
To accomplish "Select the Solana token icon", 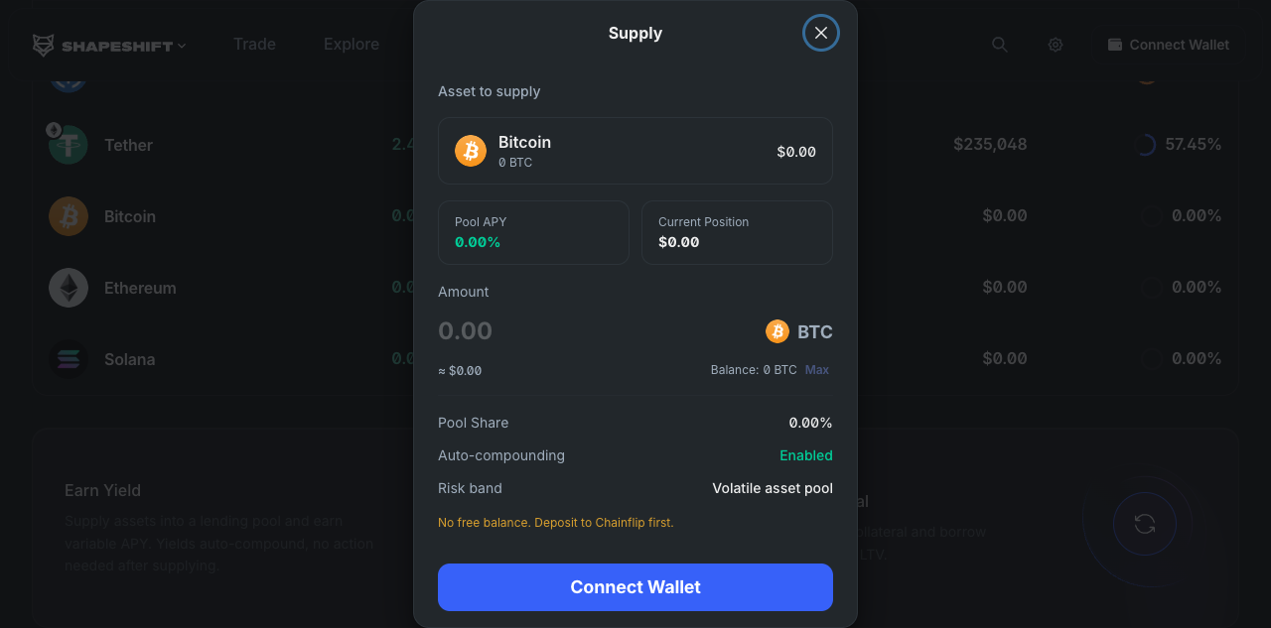I will pos(68,359).
